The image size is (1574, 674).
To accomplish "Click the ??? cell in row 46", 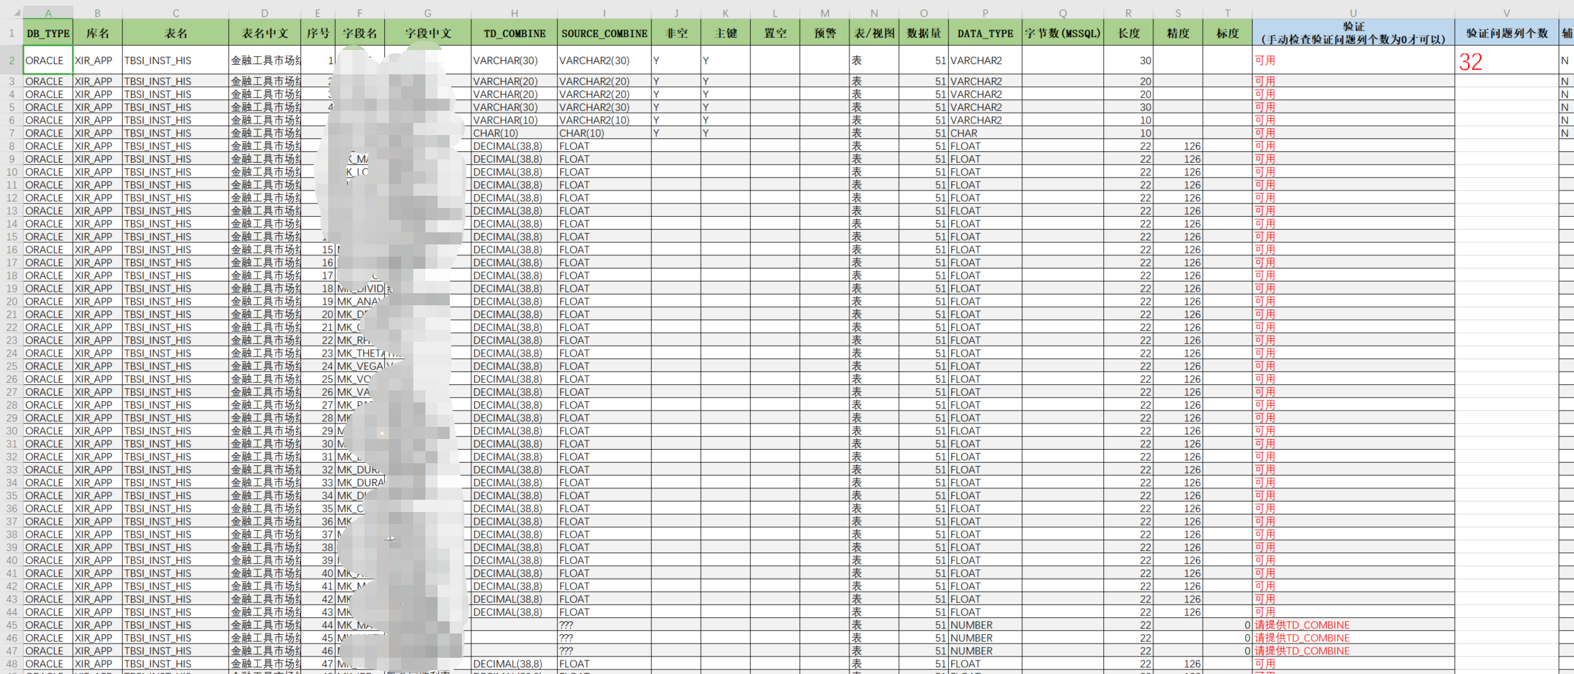I will [x=604, y=638].
